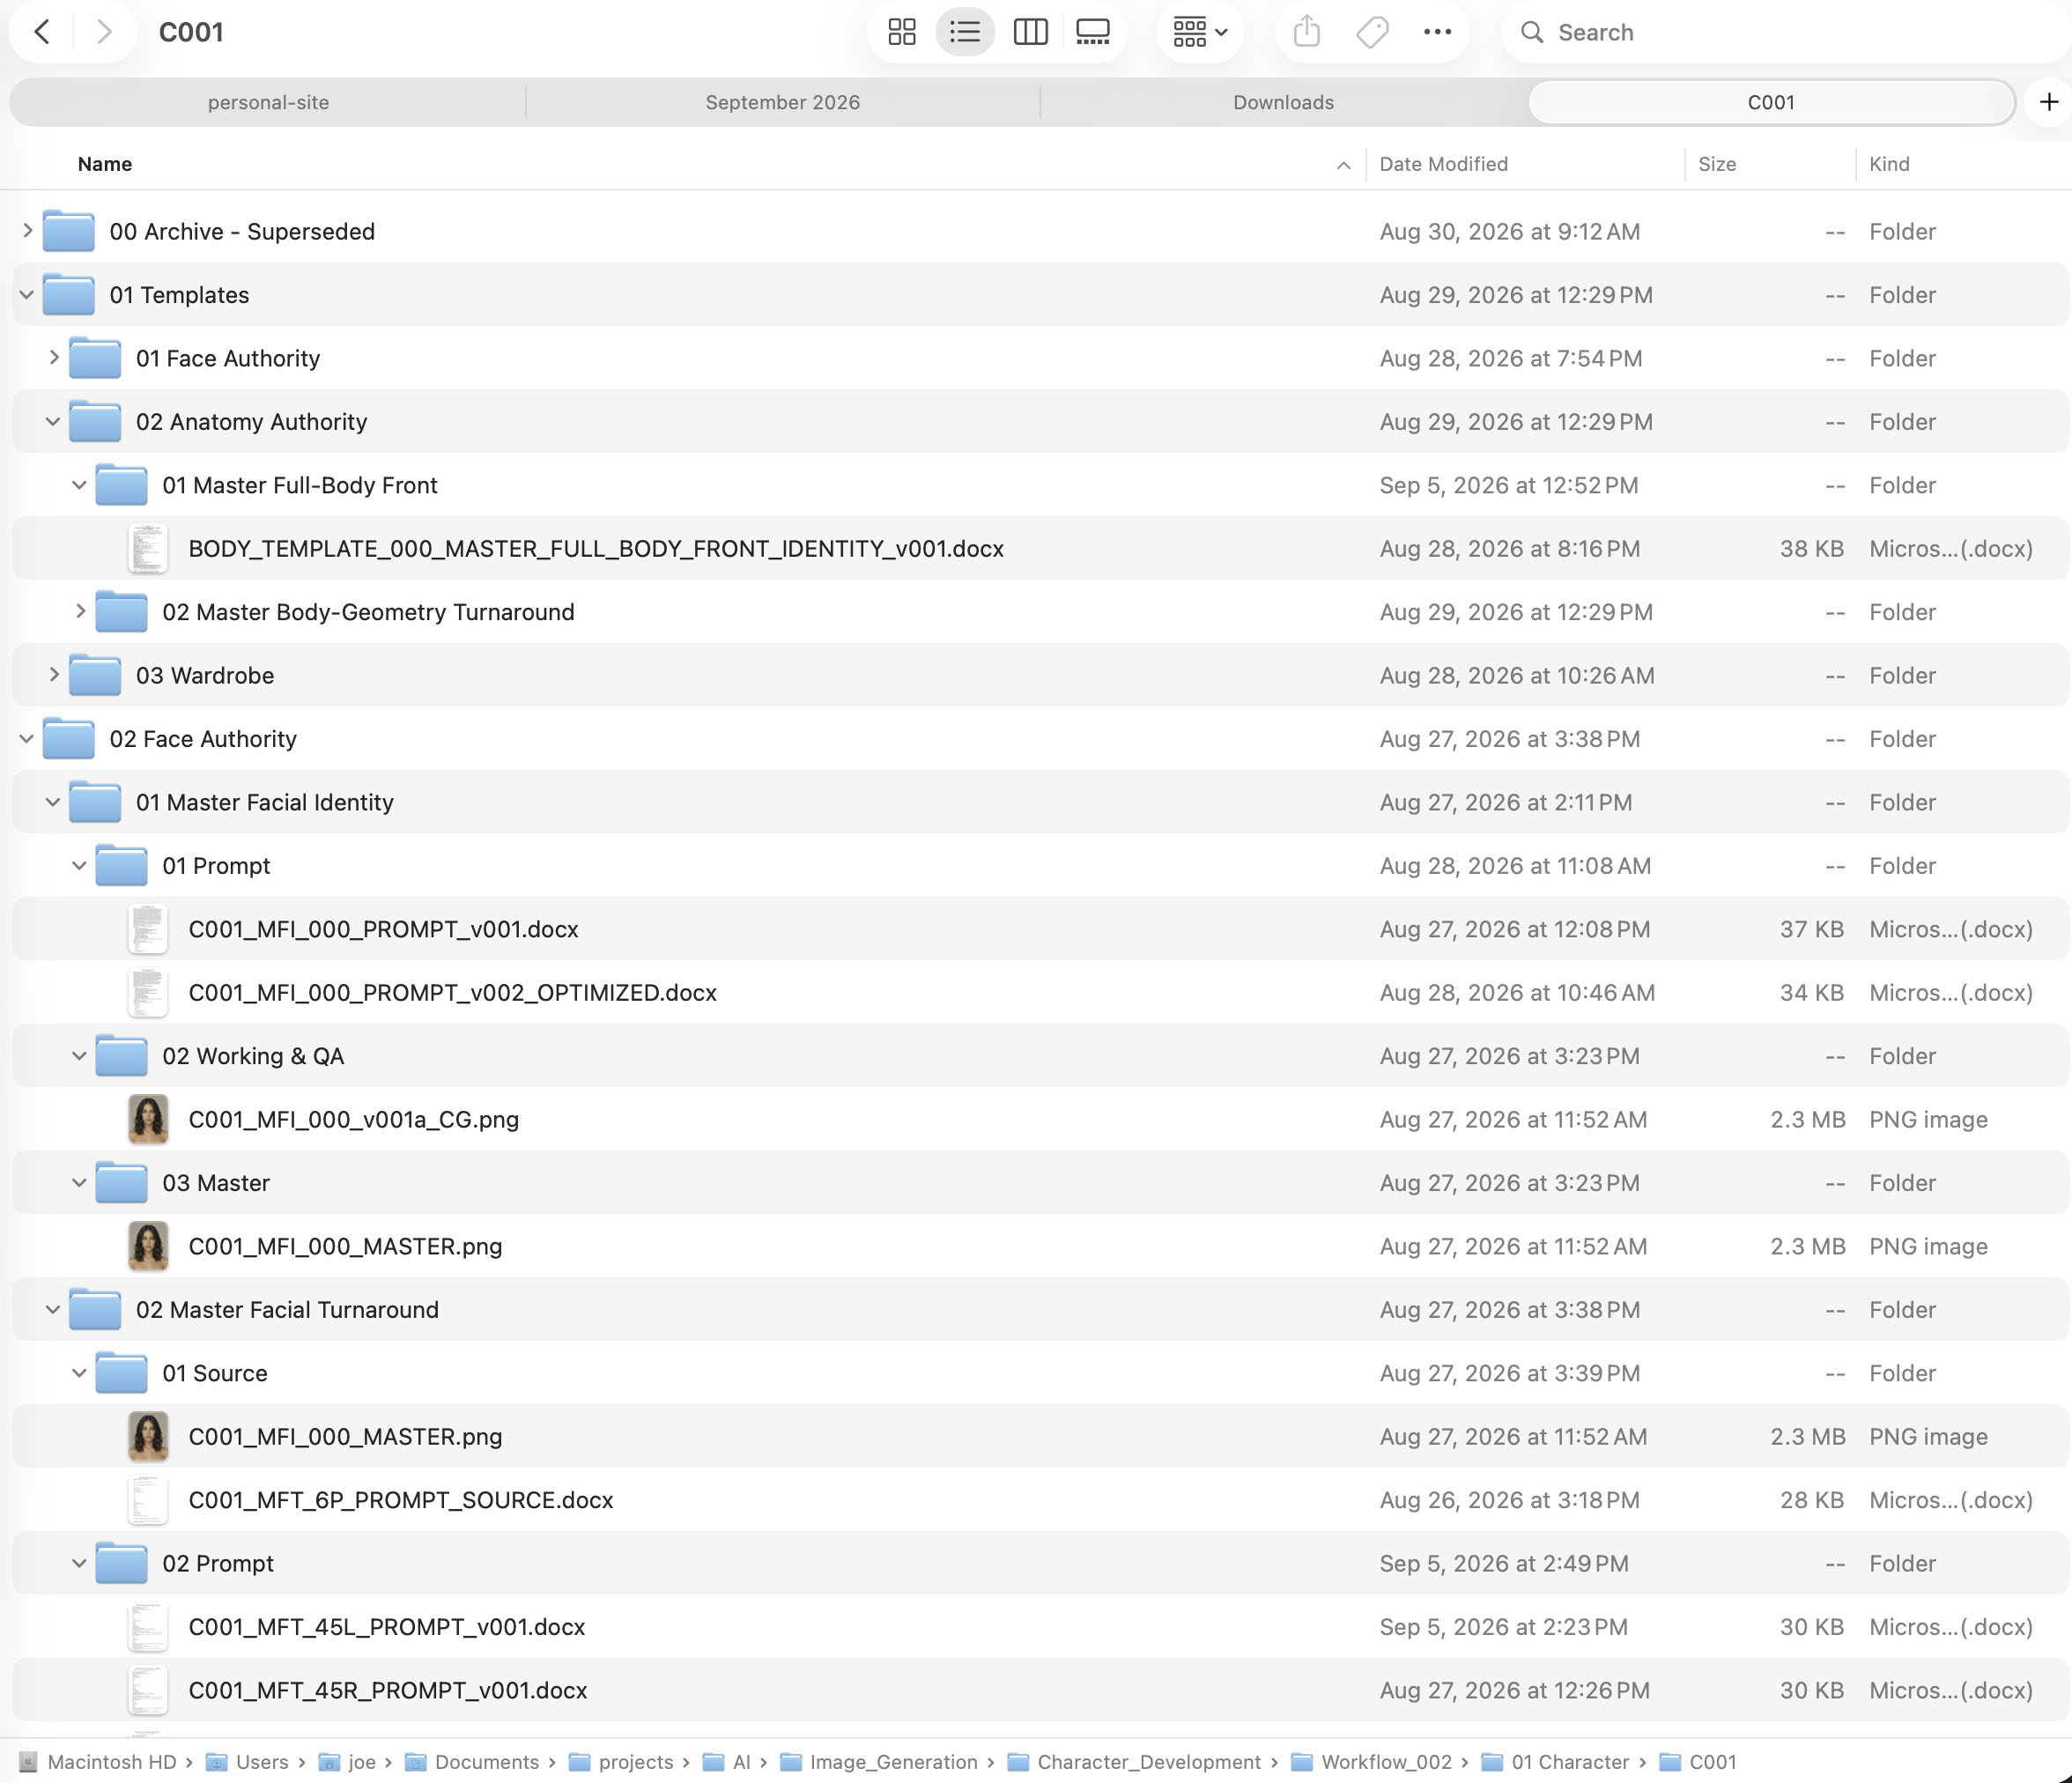This screenshot has height=1783, width=2072.
Task: Switch to the Downloads tab
Action: (x=1283, y=102)
